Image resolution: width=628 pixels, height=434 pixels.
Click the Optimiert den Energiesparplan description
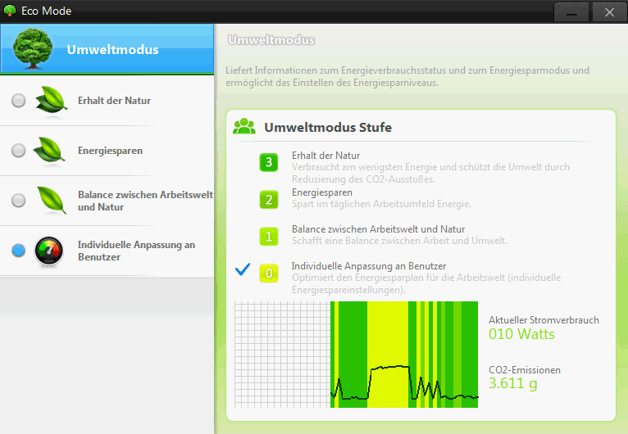point(426,283)
